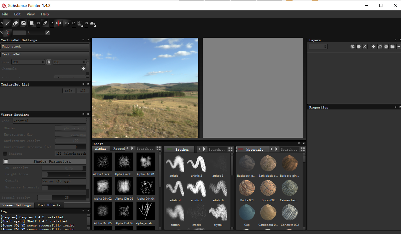Image resolution: width=401 pixels, height=234 pixels.
Task: Open the camera view icon
Action: [93, 23]
